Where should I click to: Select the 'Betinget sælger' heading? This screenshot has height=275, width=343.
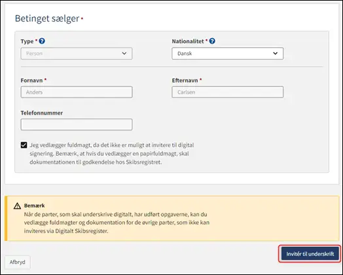pos(47,18)
